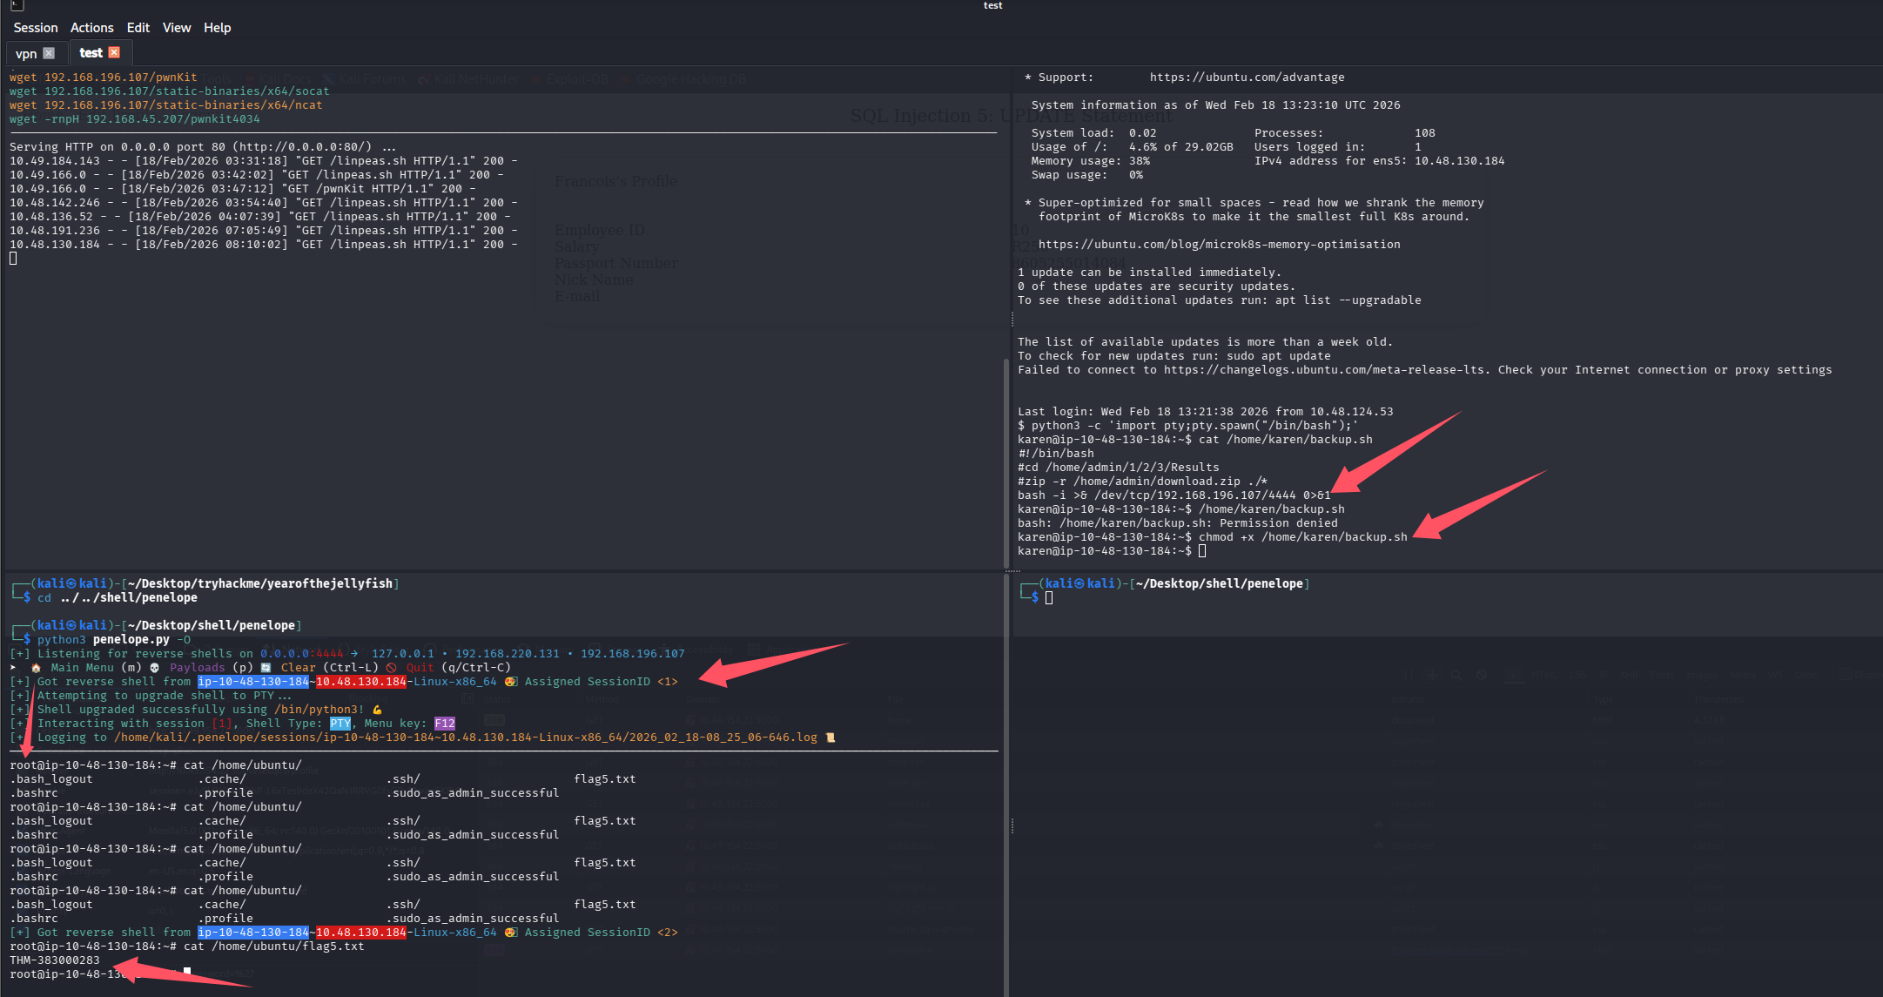The width and height of the screenshot is (1883, 997).
Task: Click the house icon beside Main Menu
Action: click(x=36, y=668)
